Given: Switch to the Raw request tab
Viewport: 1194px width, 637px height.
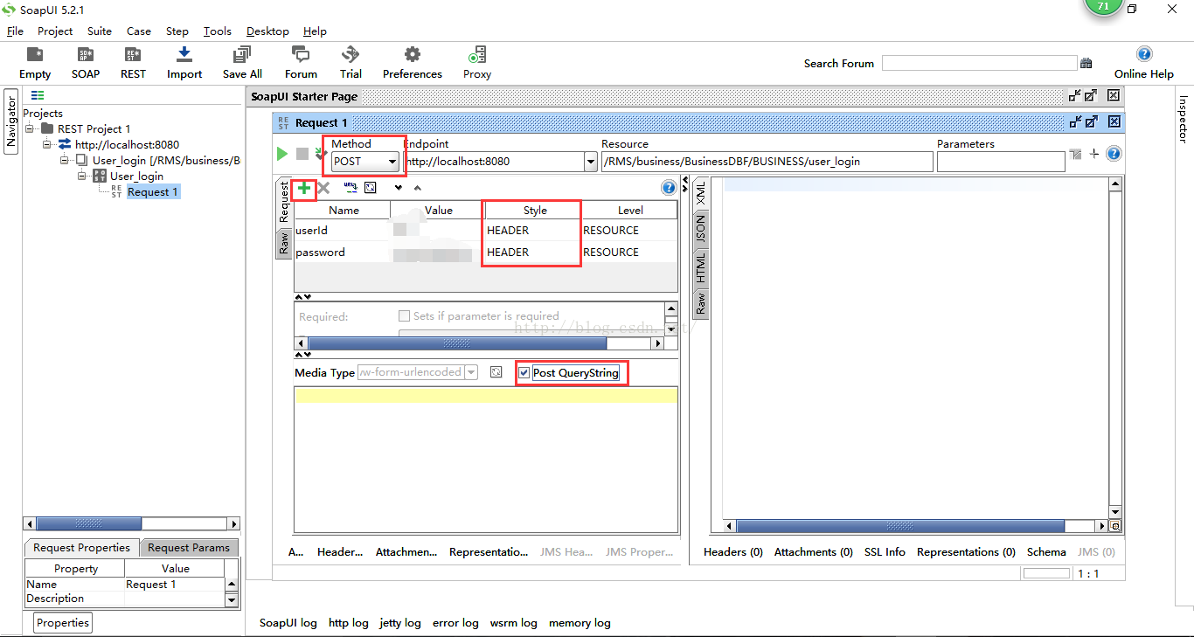Looking at the screenshot, I should pyautogui.click(x=283, y=244).
